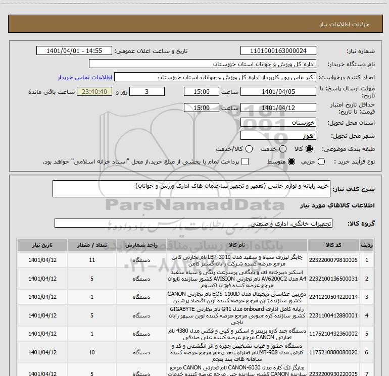Click item code 2232200930220005
Screen dimensions: 389x376
pyautogui.click(x=333, y=373)
